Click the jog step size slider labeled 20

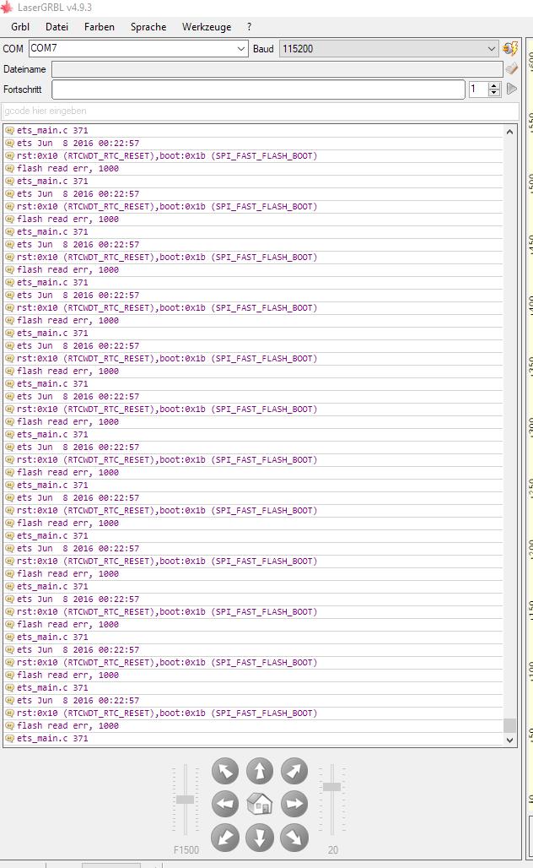click(x=331, y=787)
